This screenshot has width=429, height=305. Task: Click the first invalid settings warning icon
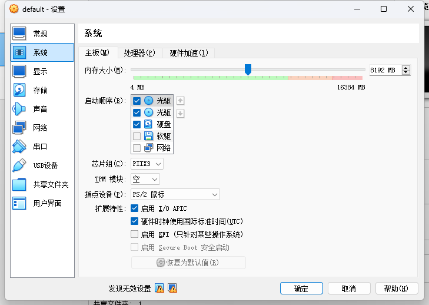point(159,288)
